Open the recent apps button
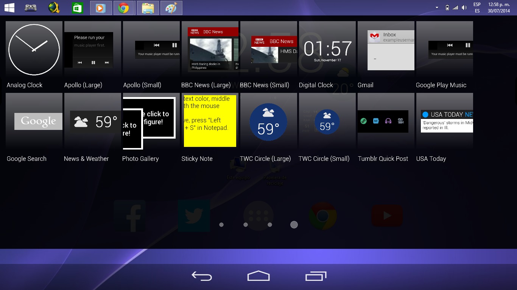This screenshot has height=290, width=517. 316,276
